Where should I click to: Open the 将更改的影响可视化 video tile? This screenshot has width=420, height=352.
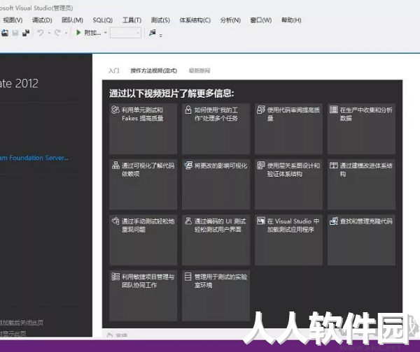click(216, 184)
